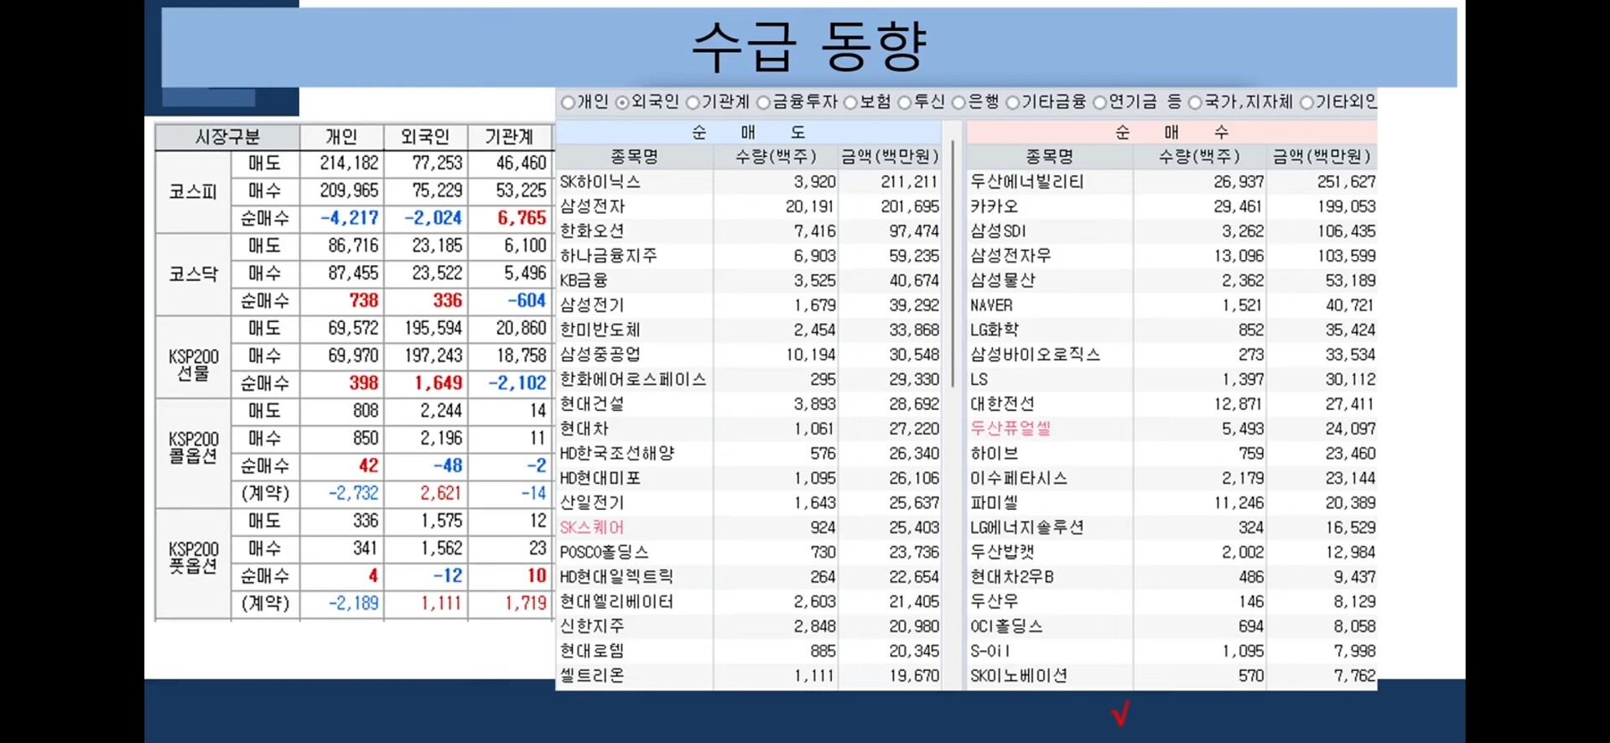Click the 개인 column header in market table
The height and width of the screenshot is (743, 1610).
[x=341, y=137]
